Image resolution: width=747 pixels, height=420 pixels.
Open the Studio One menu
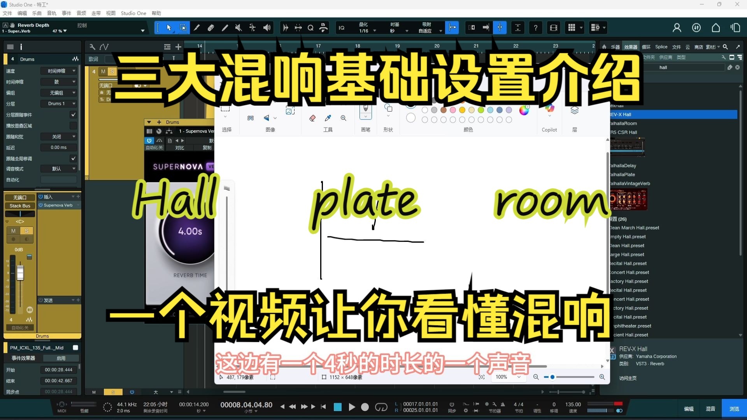pos(133,13)
